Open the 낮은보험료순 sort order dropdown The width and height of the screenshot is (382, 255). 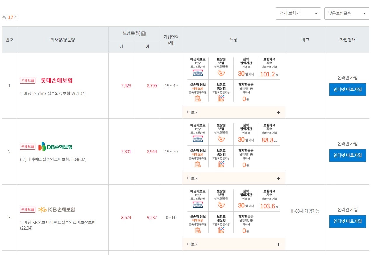(347, 13)
